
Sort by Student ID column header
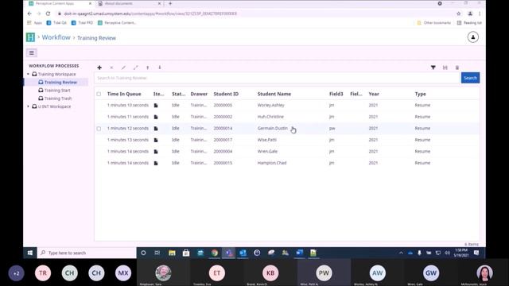(x=226, y=94)
